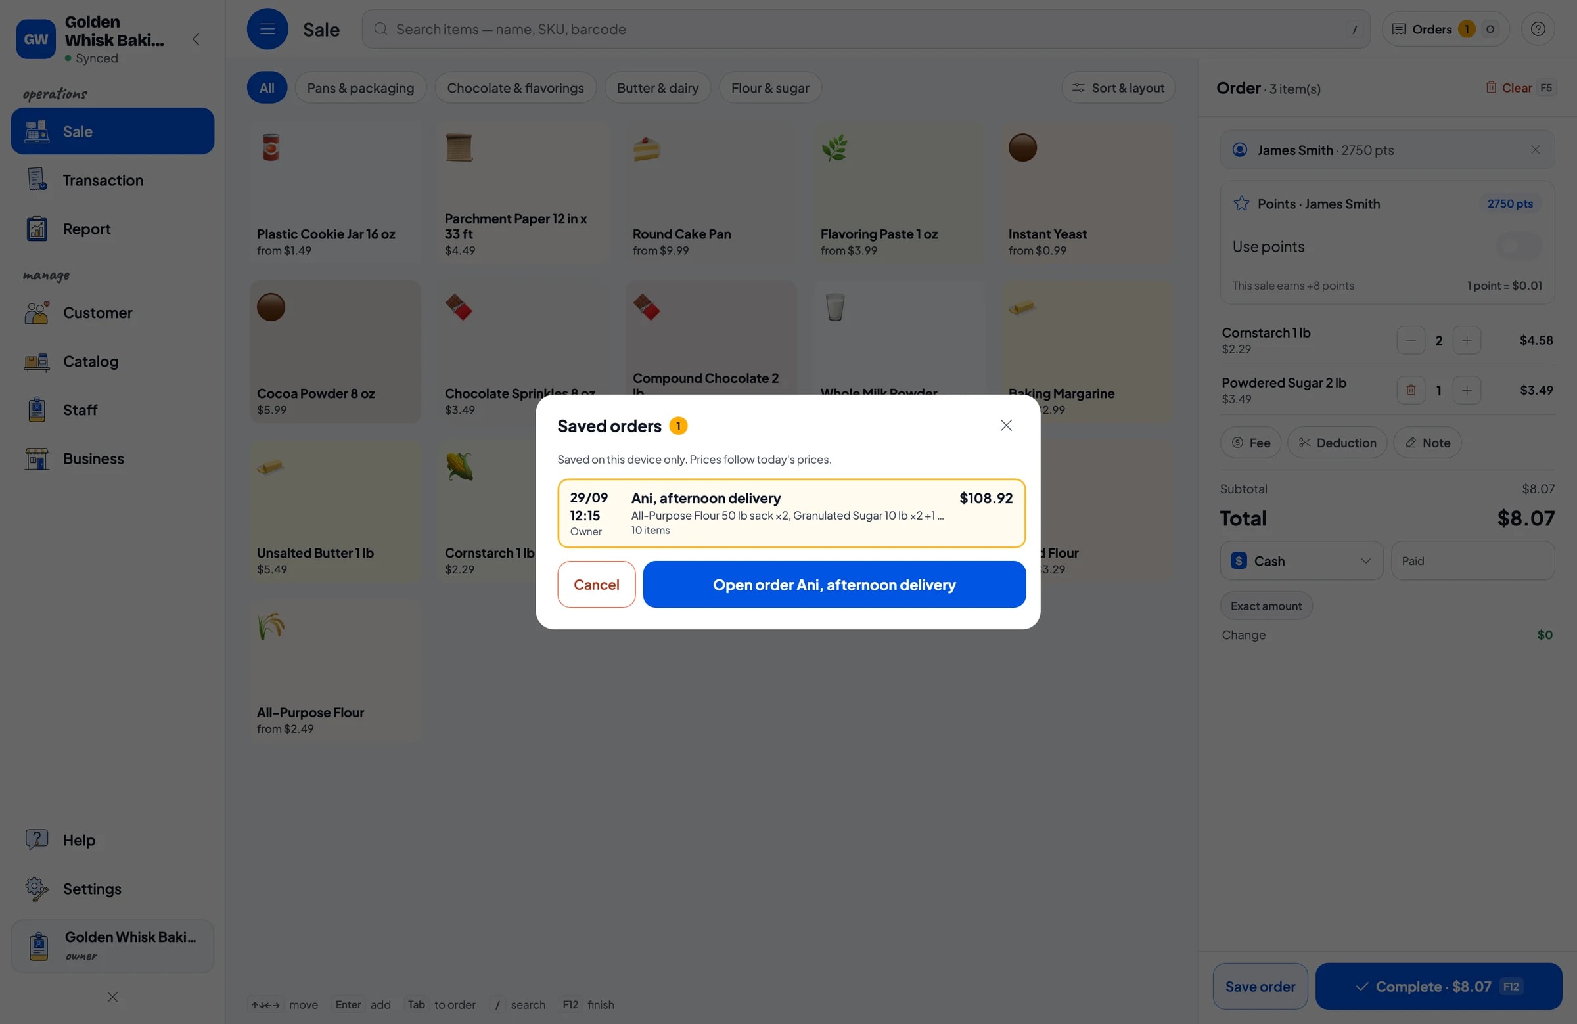The height and width of the screenshot is (1024, 1577).
Task: Add Plastic Cookie Jar 16 oz product card
Action: click(x=334, y=192)
